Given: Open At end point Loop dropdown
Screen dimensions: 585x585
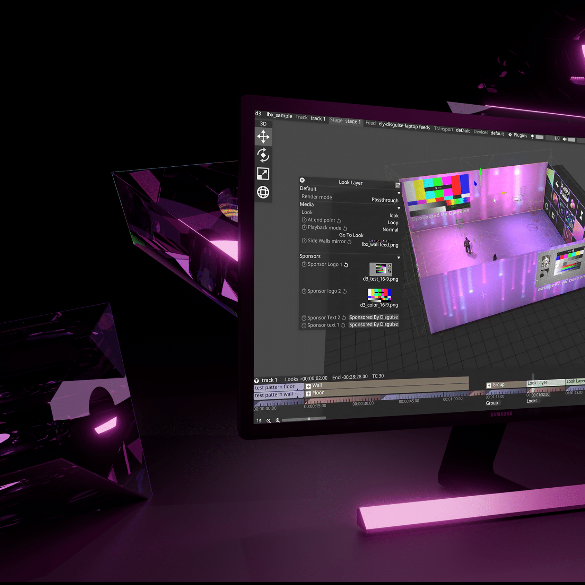Looking at the screenshot, I should [x=393, y=222].
